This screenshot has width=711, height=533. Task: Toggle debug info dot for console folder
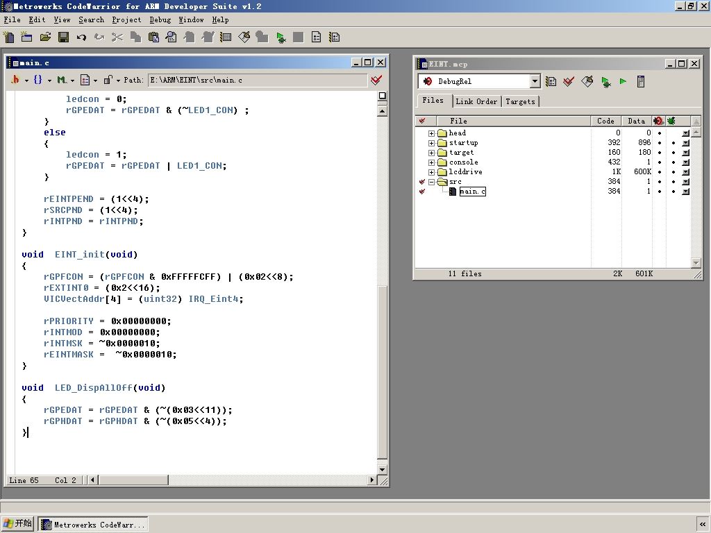pos(674,162)
